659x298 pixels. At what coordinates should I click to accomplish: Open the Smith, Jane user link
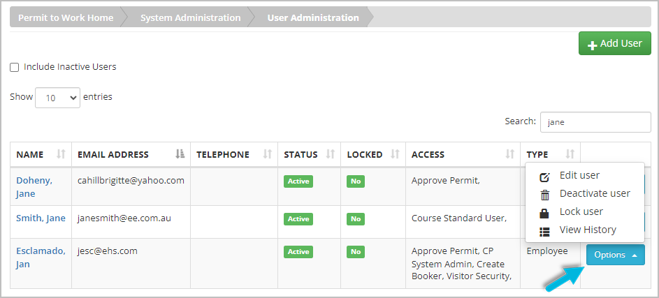tap(41, 218)
